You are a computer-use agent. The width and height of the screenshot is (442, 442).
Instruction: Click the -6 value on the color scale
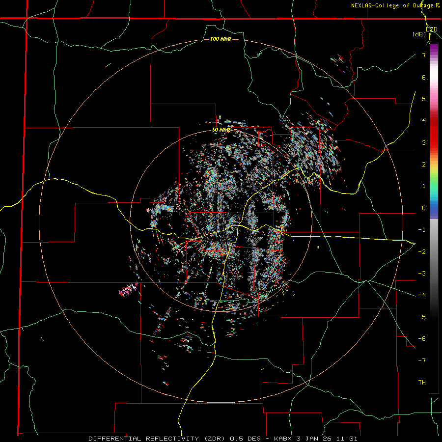pyautogui.click(x=422, y=338)
